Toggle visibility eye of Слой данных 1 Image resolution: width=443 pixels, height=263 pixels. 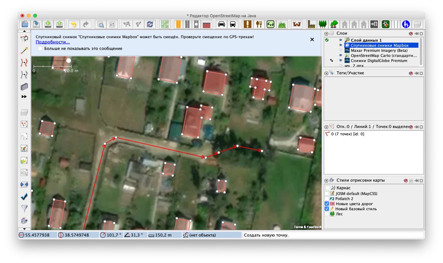(341, 40)
